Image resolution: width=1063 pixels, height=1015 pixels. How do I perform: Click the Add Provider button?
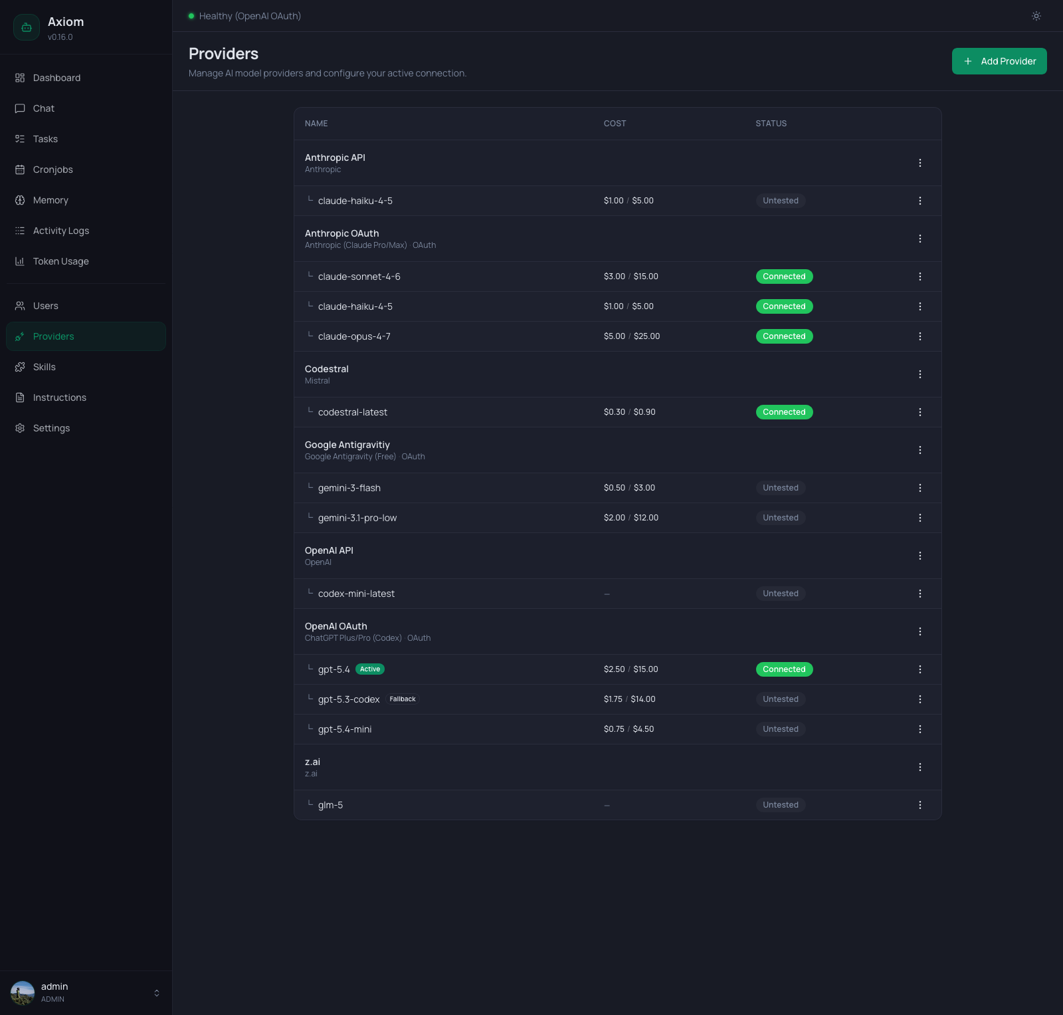click(999, 60)
